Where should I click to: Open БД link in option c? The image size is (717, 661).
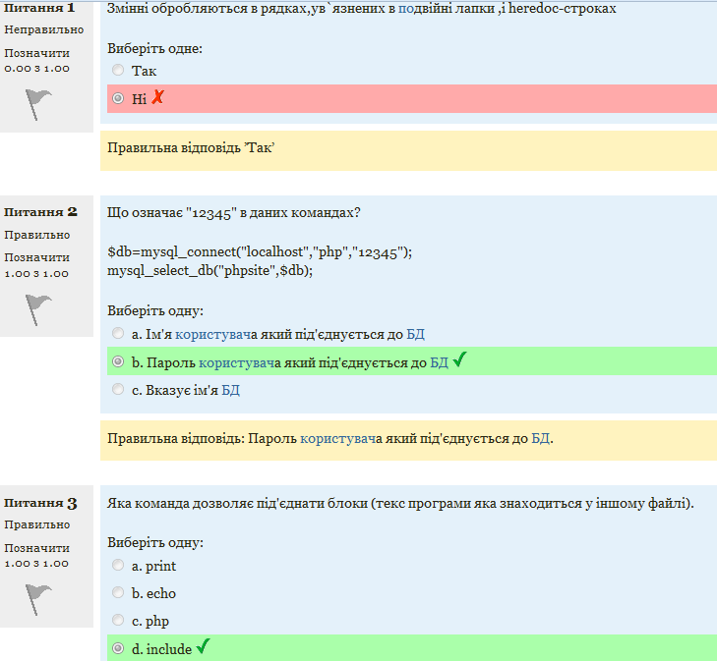pos(231,390)
